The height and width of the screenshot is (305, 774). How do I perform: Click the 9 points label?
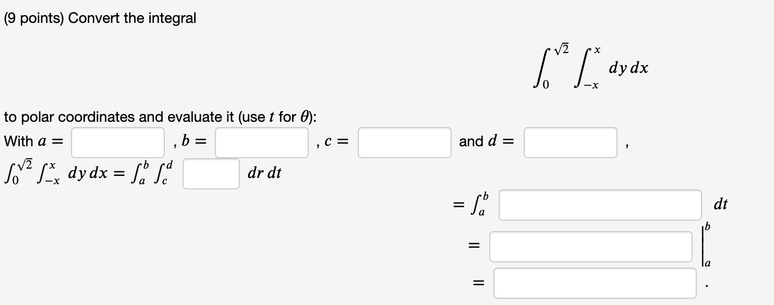pyautogui.click(x=34, y=17)
